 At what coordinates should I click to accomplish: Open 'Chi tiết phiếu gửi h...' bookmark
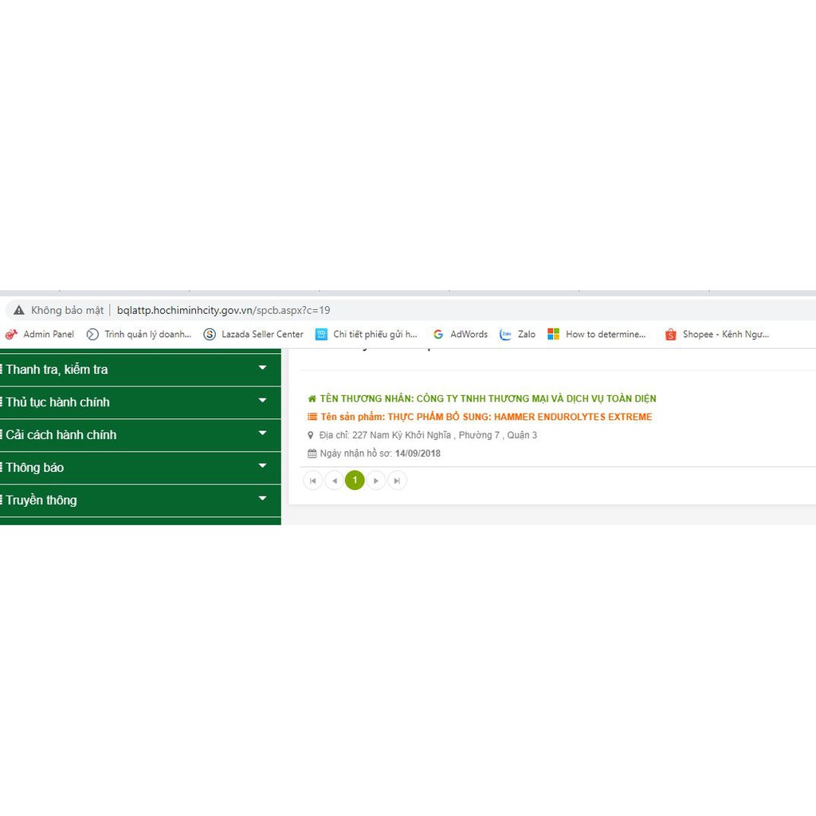pos(366,335)
